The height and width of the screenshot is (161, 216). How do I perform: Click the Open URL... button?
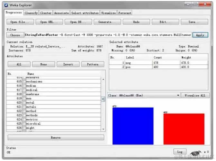coord(49,22)
